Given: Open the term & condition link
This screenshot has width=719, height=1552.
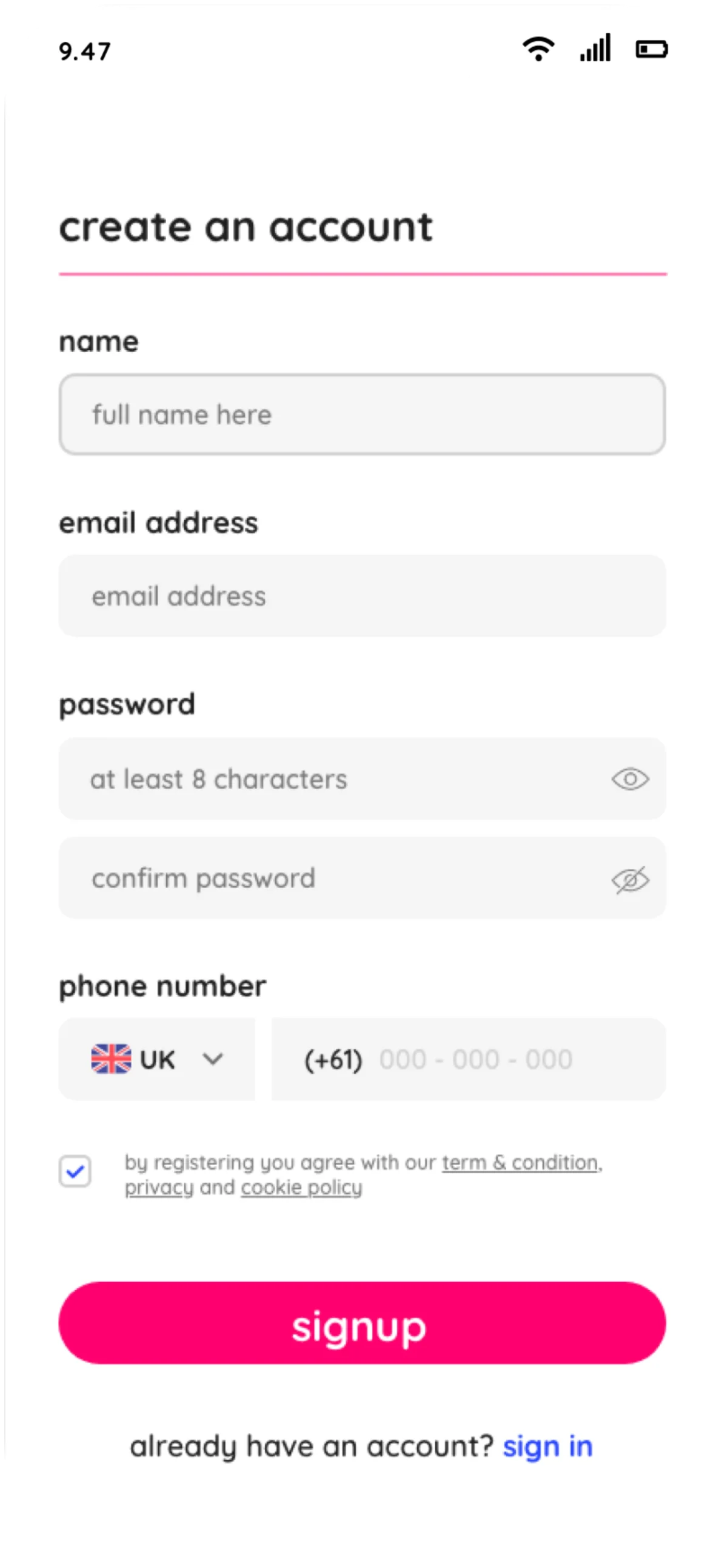Looking at the screenshot, I should point(520,1163).
